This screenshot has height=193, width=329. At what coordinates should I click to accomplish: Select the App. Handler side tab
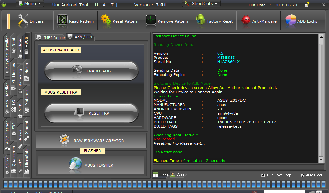click(x=7, y=98)
